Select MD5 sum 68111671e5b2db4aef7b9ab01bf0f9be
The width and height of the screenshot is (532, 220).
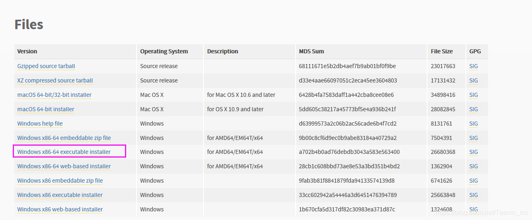(x=347, y=66)
